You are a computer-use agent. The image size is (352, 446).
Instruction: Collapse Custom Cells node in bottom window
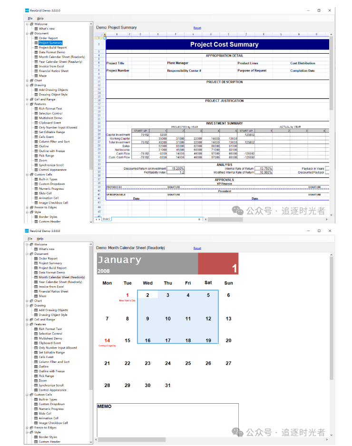pos(27,395)
